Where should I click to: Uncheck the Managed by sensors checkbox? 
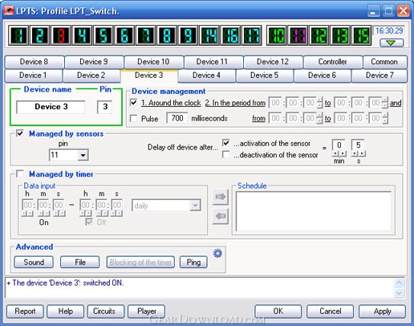point(20,133)
